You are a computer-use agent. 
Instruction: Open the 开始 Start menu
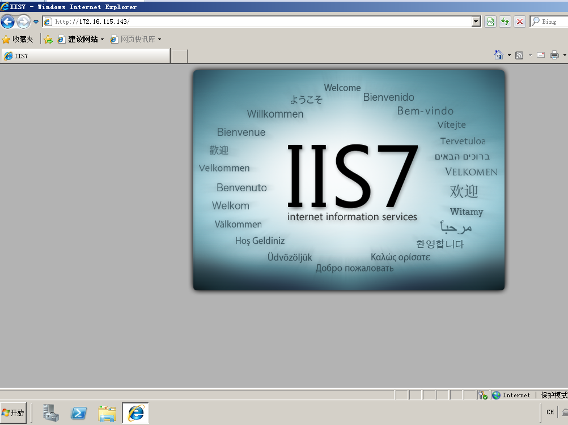pyautogui.click(x=14, y=413)
